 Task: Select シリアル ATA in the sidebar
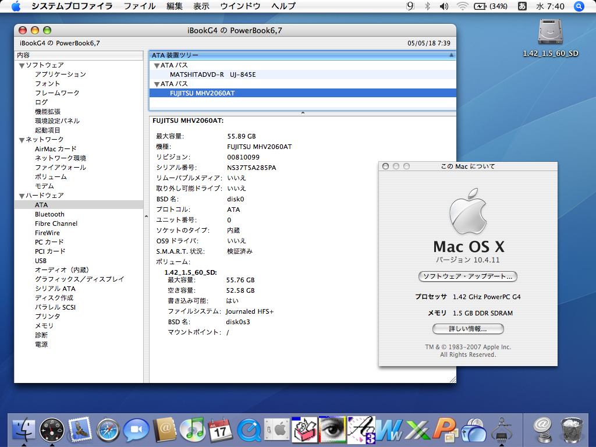79,289
